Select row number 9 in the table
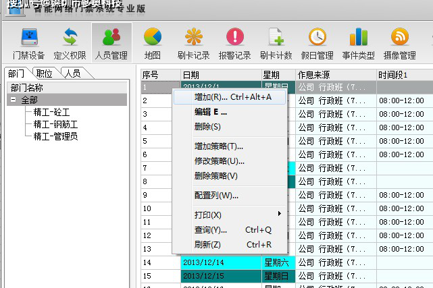Screen dimensions: 433x288 156,195
